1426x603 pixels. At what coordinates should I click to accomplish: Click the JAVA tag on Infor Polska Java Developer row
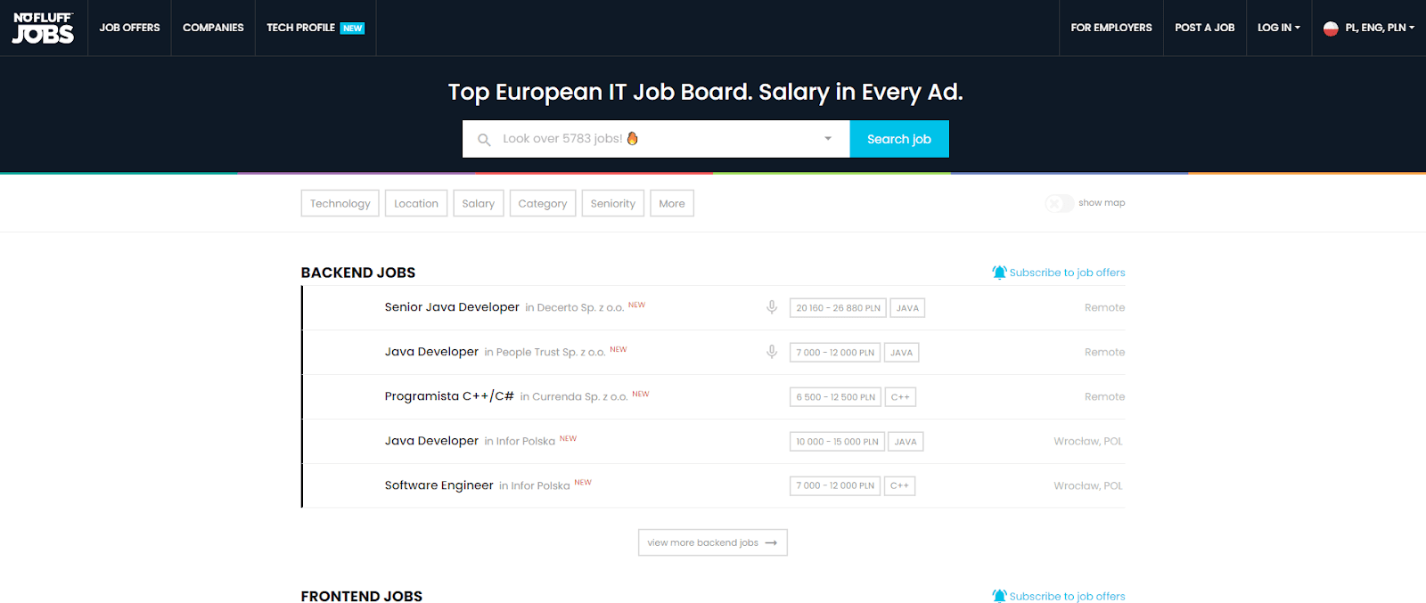click(906, 442)
